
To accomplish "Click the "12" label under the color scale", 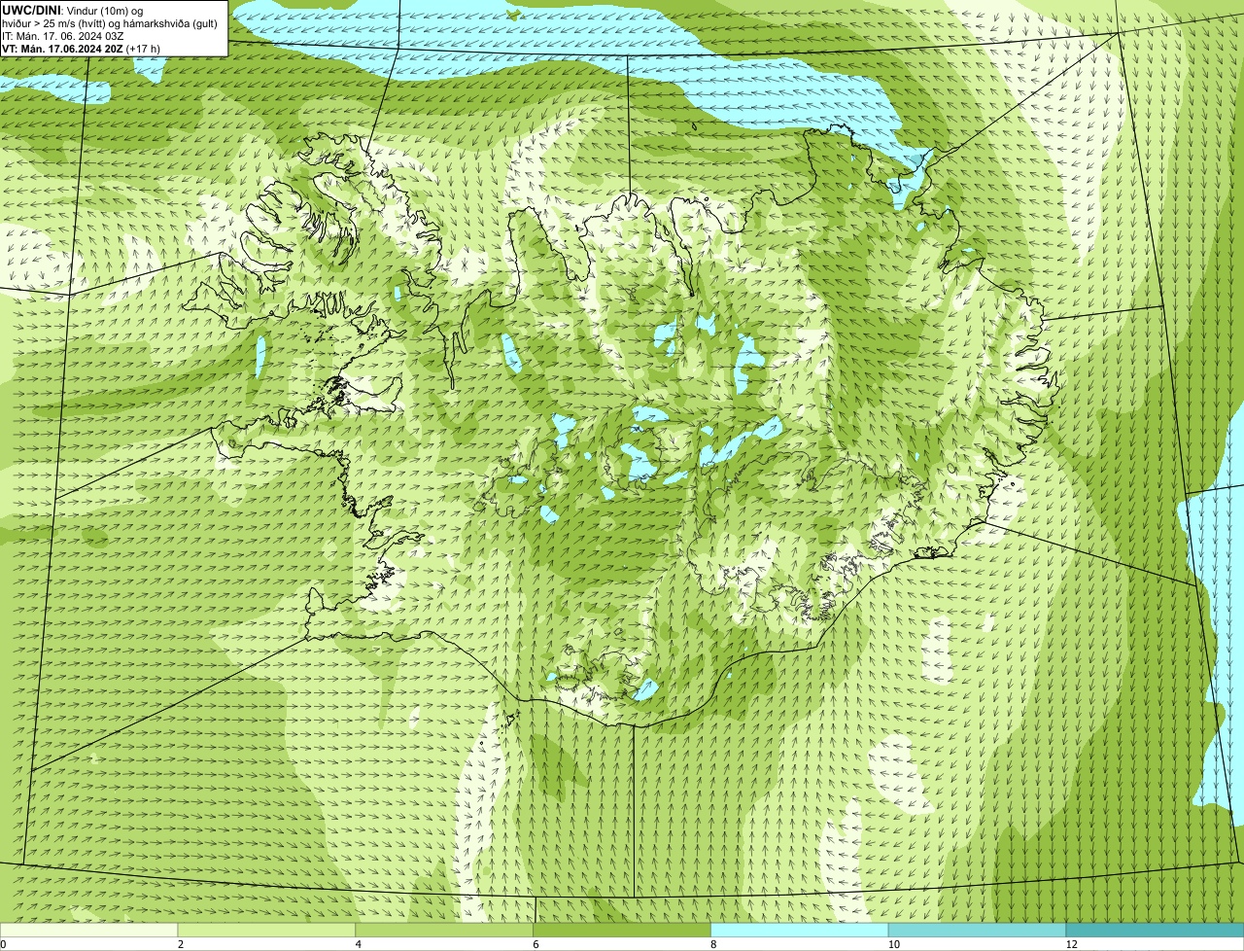I will click(x=1071, y=944).
